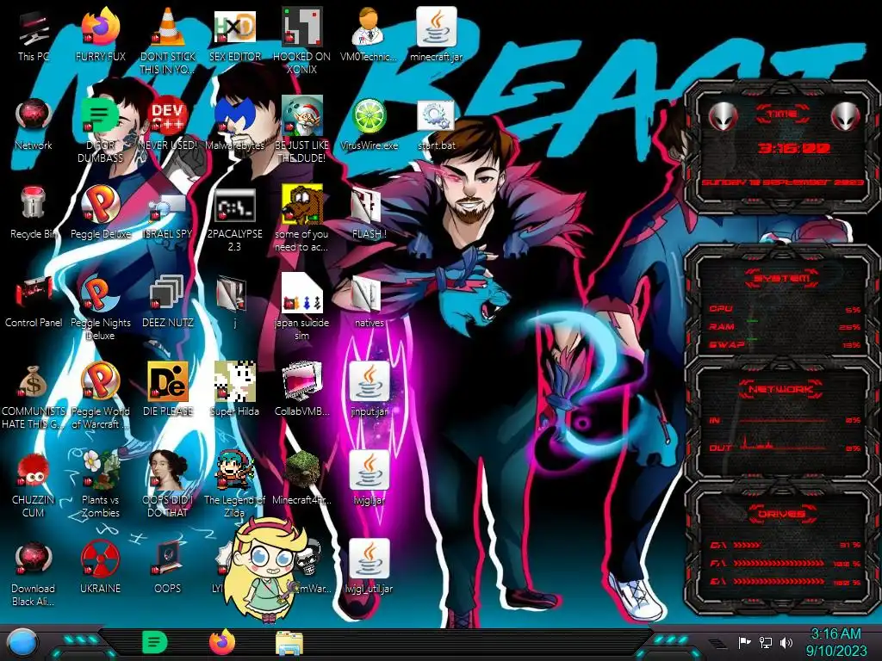This screenshot has height=661, width=882.
Task: Open COMMUNISTS HATE THIS money bag icon
Action: pyautogui.click(x=34, y=396)
